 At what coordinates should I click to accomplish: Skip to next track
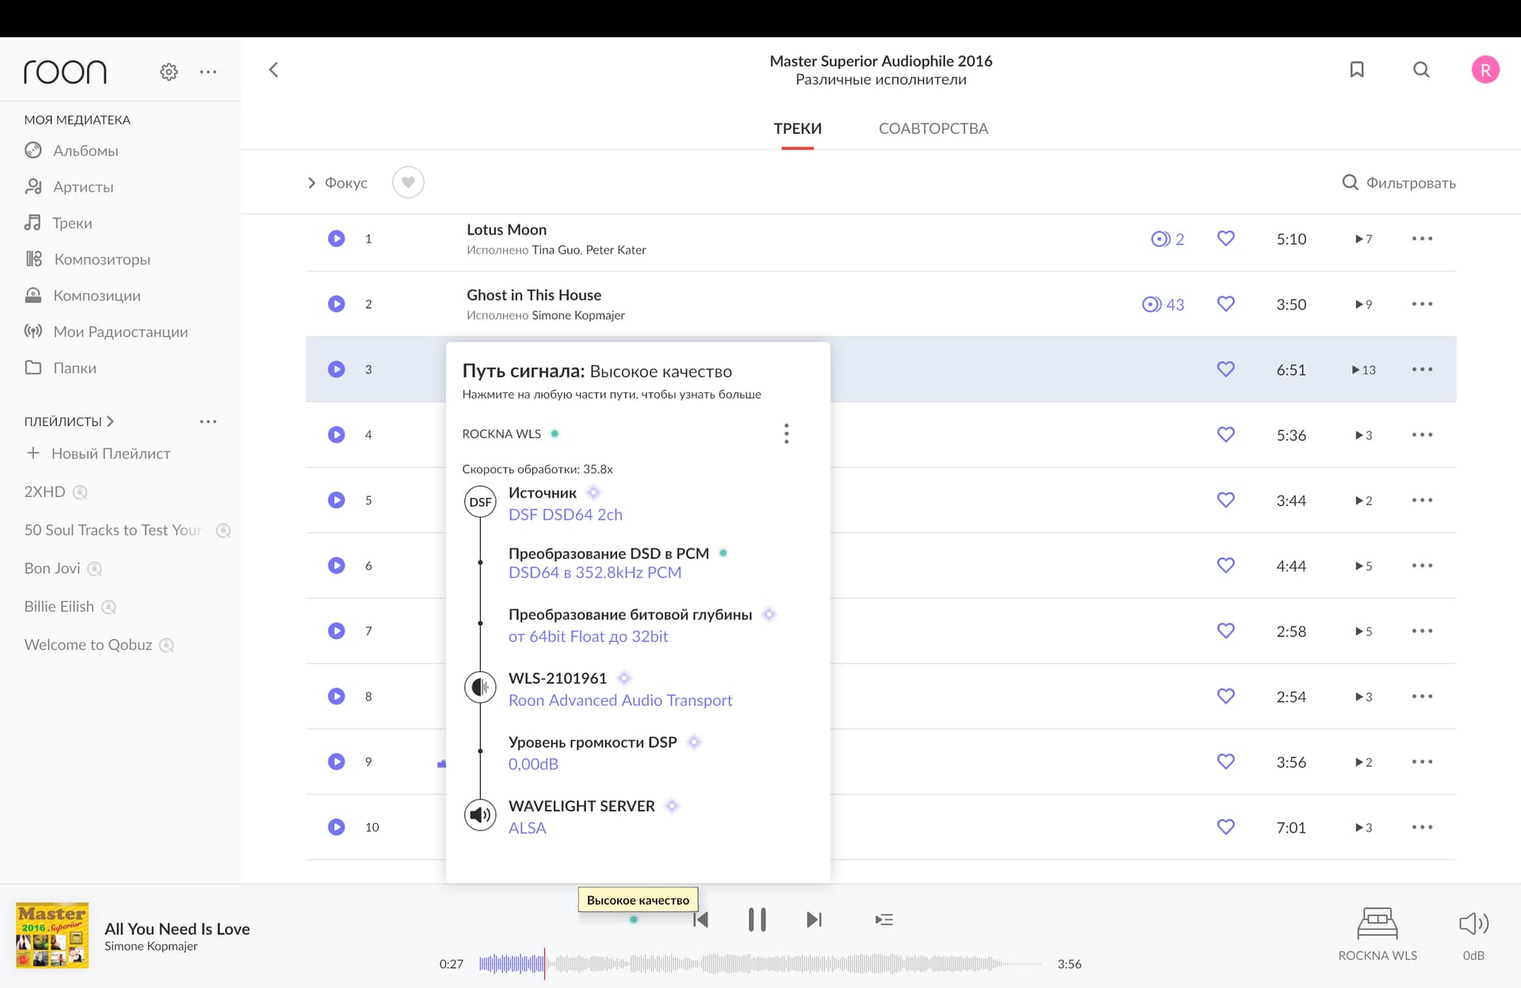point(814,920)
